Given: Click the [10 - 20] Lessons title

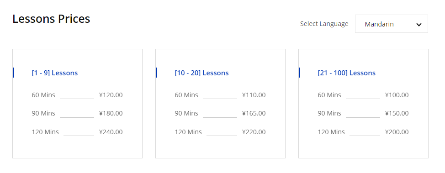Looking at the screenshot, I should [202, 73].
